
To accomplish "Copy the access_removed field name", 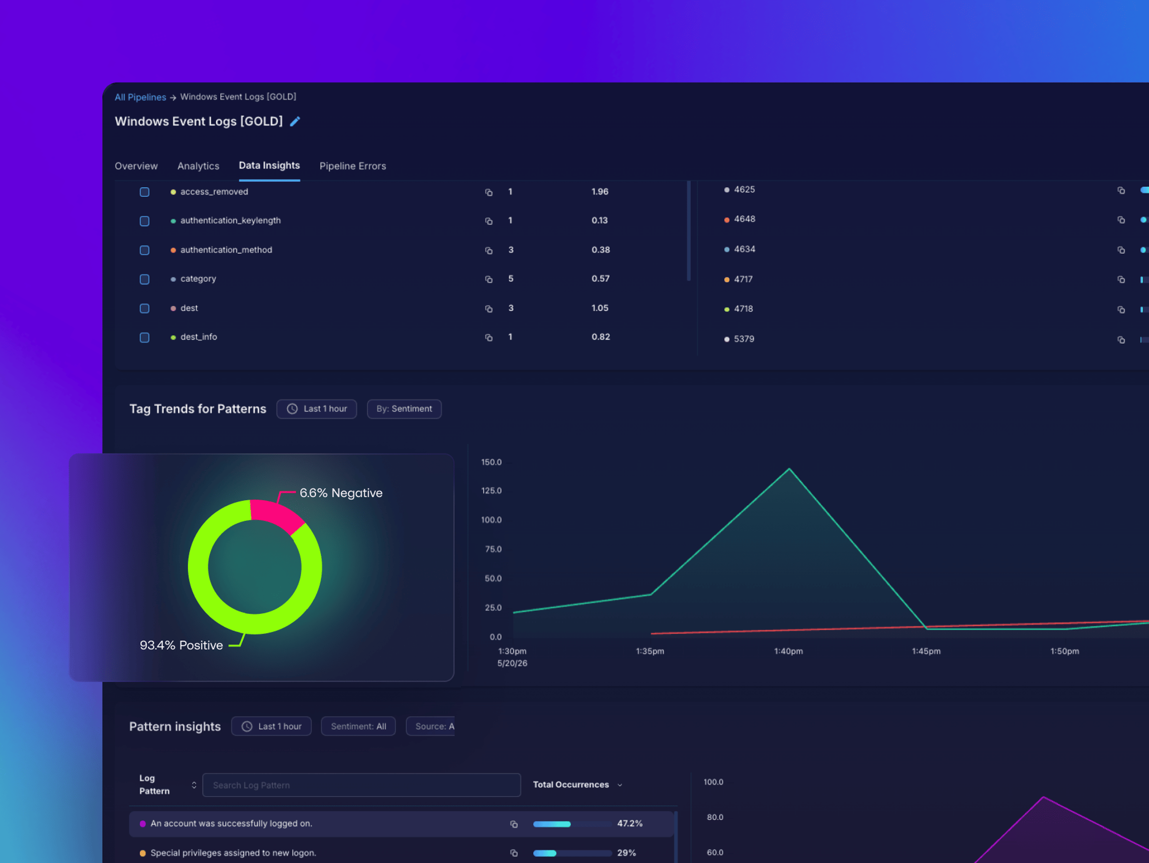I will pos(489,192).
